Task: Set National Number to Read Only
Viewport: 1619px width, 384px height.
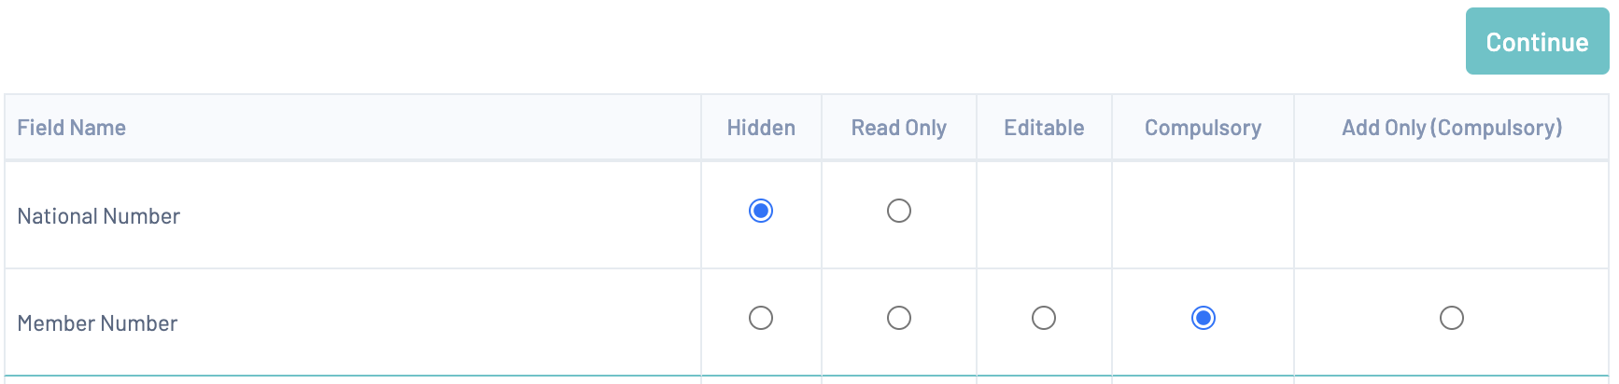Action: point(898,211)
